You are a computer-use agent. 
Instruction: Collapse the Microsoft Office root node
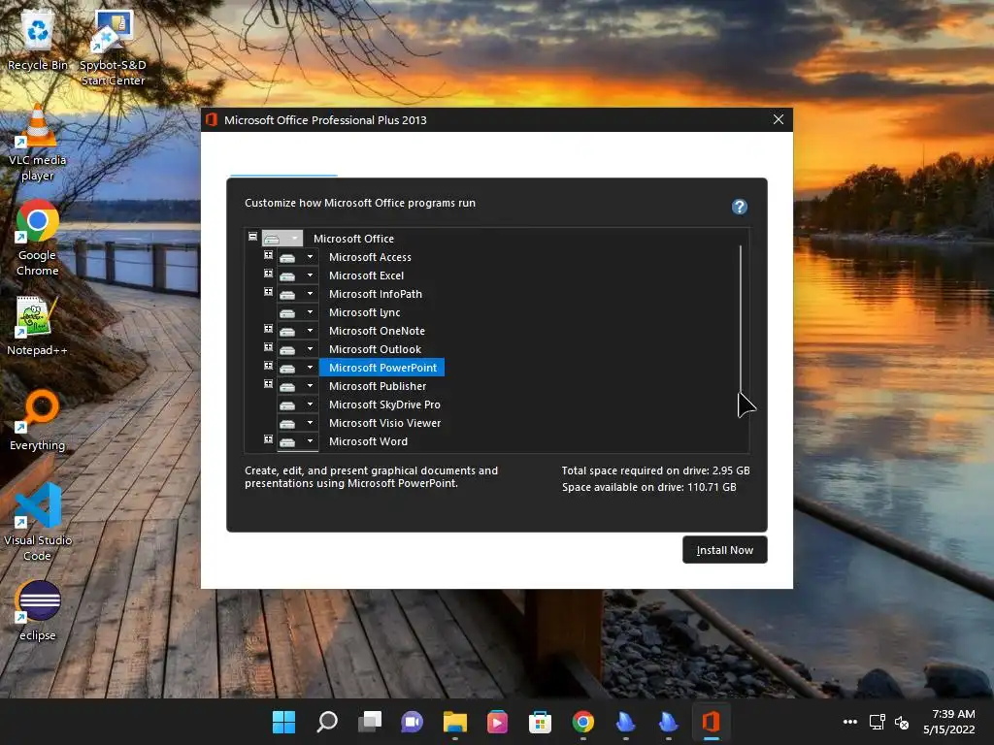tap(253, 237)
